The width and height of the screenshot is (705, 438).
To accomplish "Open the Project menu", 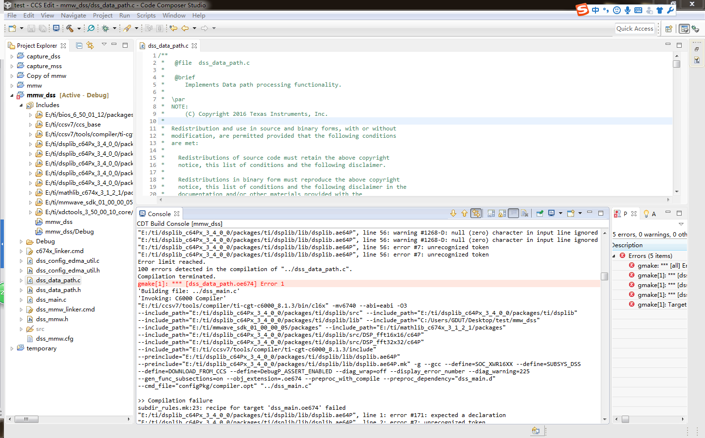I will pos(103,15).
